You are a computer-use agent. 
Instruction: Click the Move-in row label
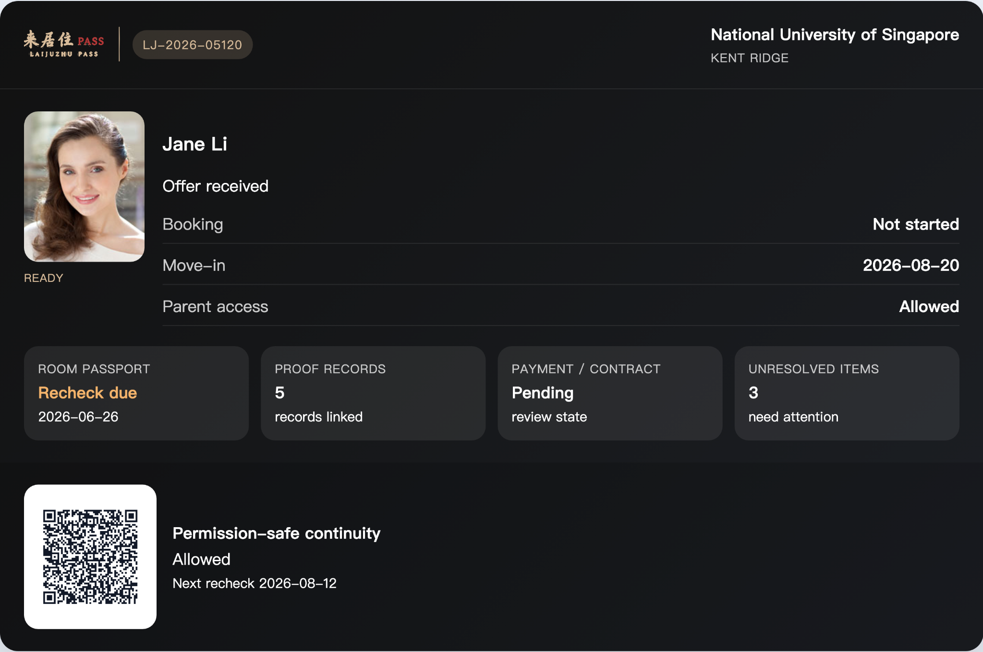[194, 265]
